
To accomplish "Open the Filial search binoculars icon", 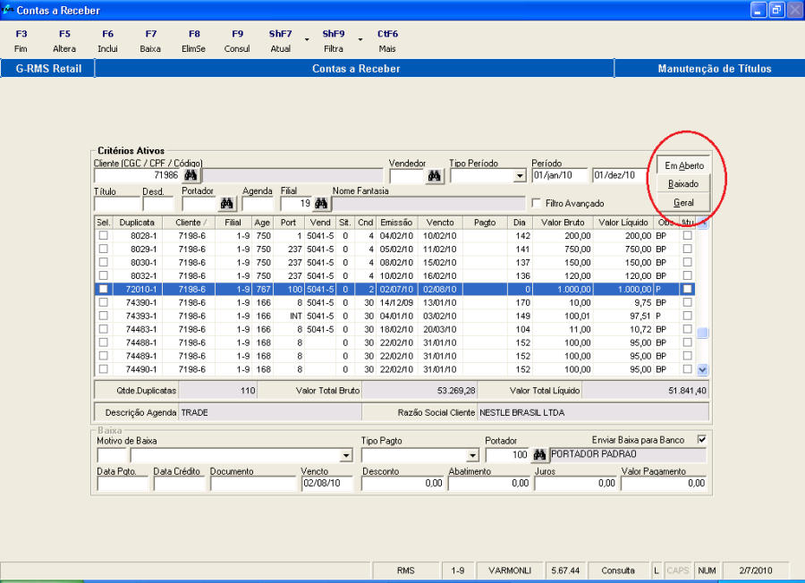I will tap(321, 203).
